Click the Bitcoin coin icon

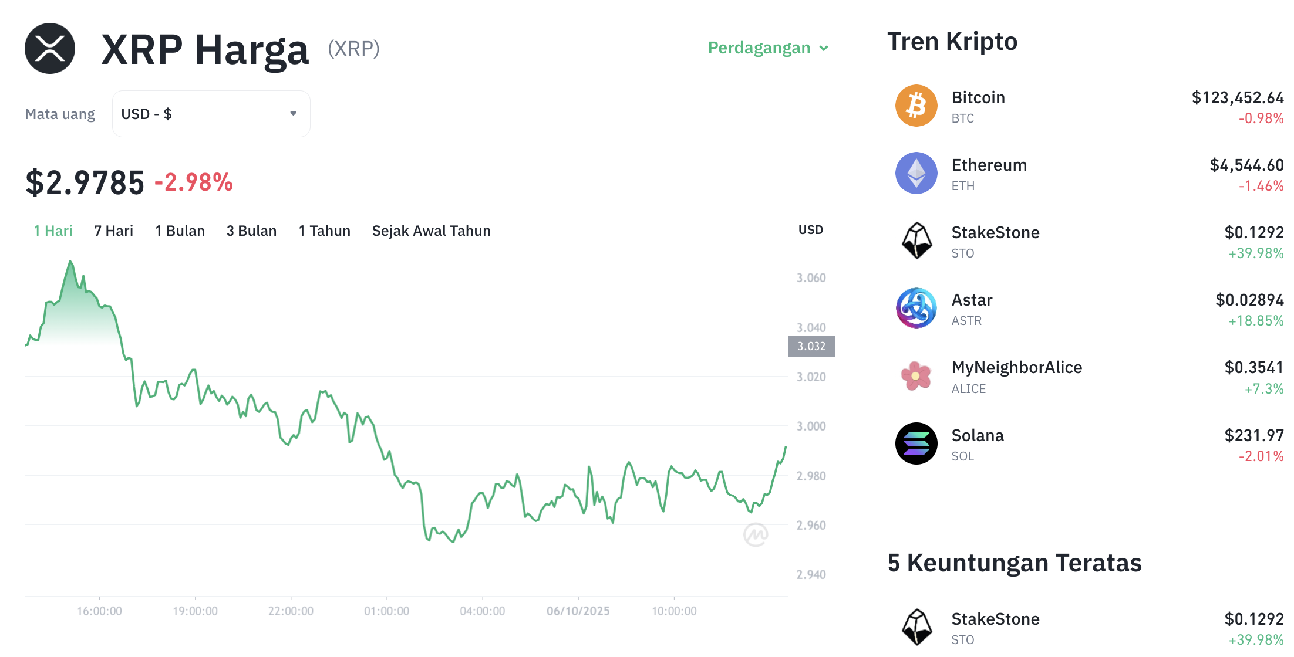point(916,106)
